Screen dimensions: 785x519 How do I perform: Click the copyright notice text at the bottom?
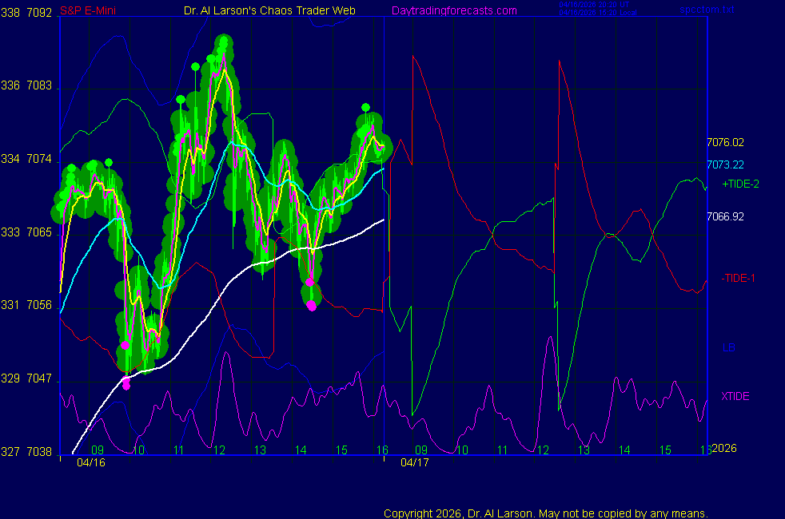click(545, 513)
